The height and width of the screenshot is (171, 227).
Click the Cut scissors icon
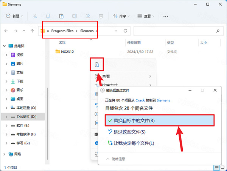point(34,16)
